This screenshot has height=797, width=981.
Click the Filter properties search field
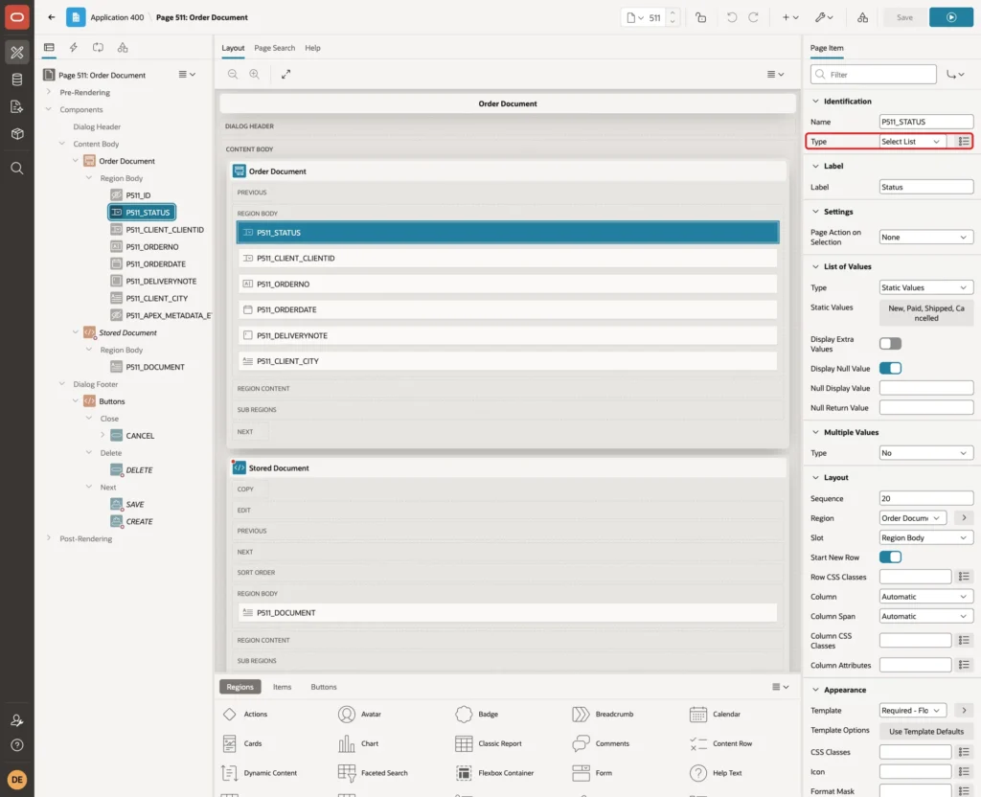click(x=874, y=75)
